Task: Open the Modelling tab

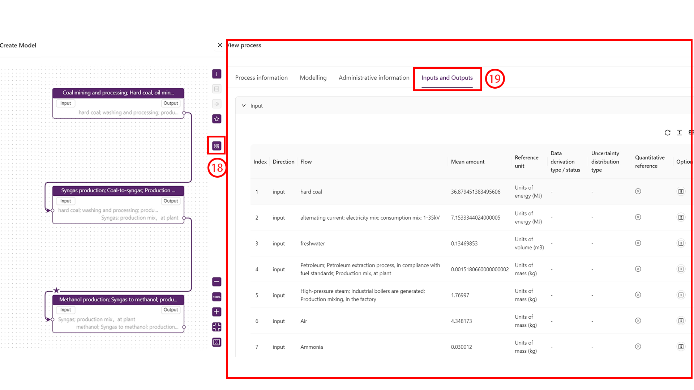Action: (x=313, y=78)
